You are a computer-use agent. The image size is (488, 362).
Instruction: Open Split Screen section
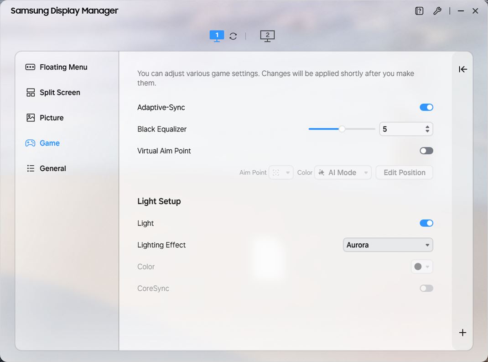(x=53, y=93)
